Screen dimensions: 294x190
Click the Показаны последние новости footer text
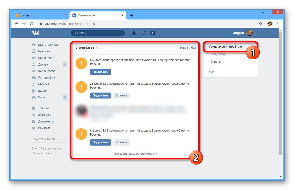135,154
